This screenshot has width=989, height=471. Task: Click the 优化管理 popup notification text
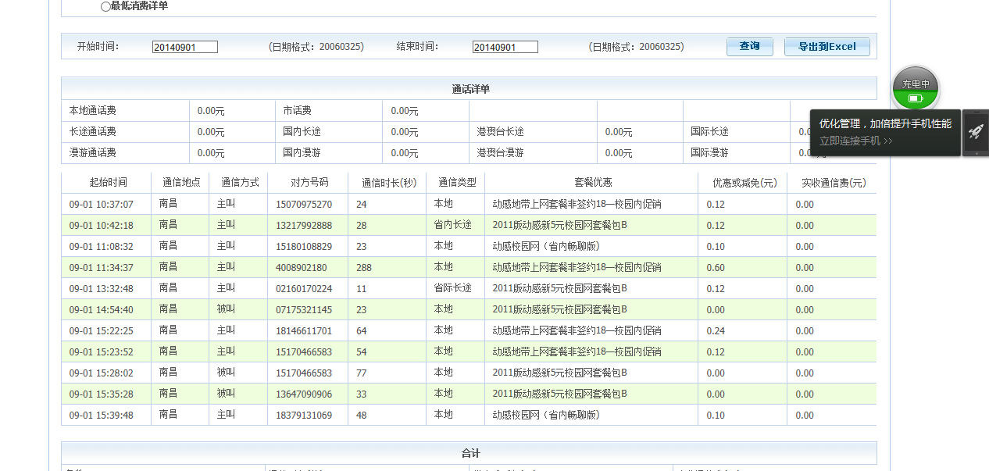[885, 123]
